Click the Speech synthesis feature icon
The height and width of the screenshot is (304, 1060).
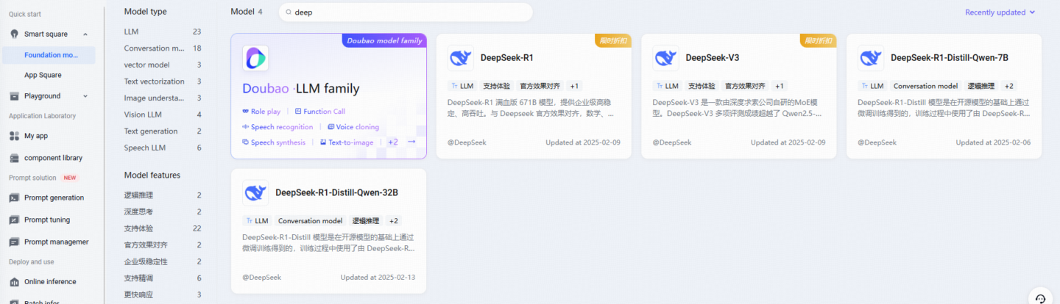pyautogui.click(x=245, y=142)
